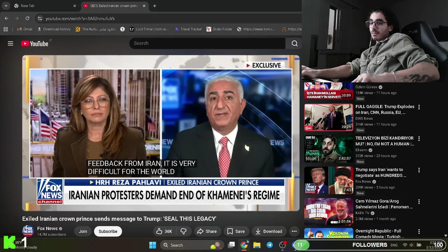Open the Cem Yılmaz Gora/Arog video thumbnail
The image size is (448, 252).
pyautogui.click(x=329, y=212)
